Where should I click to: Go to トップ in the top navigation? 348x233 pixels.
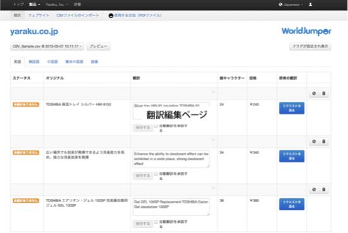[x=18, y=4]
